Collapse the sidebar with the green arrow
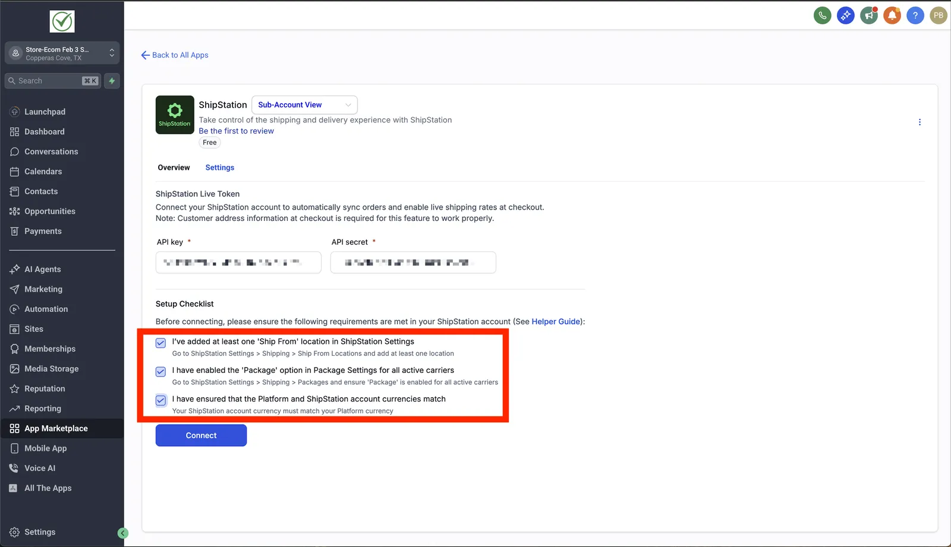Screen dimensions: 951x547 (x=123, y=533)
